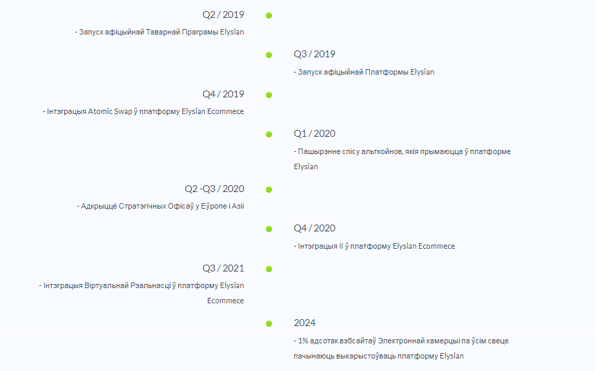
Task: Click the Q1 / 2020 heading
Action: click(x=315, y=133)
